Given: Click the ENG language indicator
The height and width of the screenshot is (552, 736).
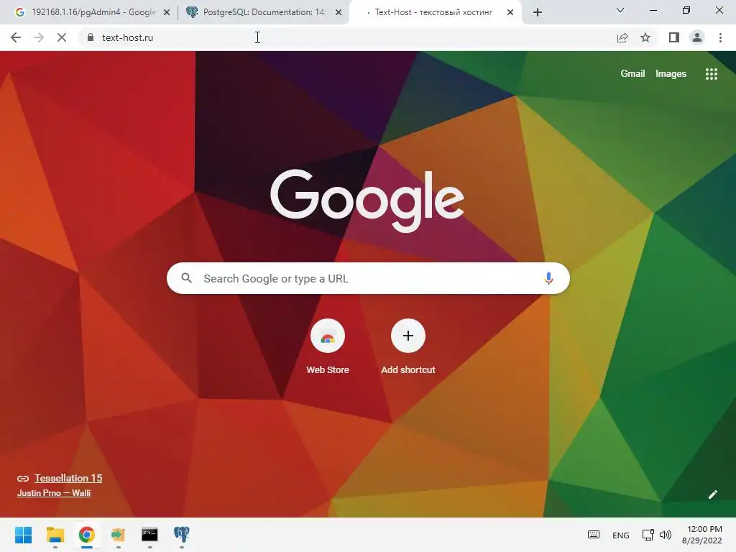Looking at the screenshot, I should 620,535.
